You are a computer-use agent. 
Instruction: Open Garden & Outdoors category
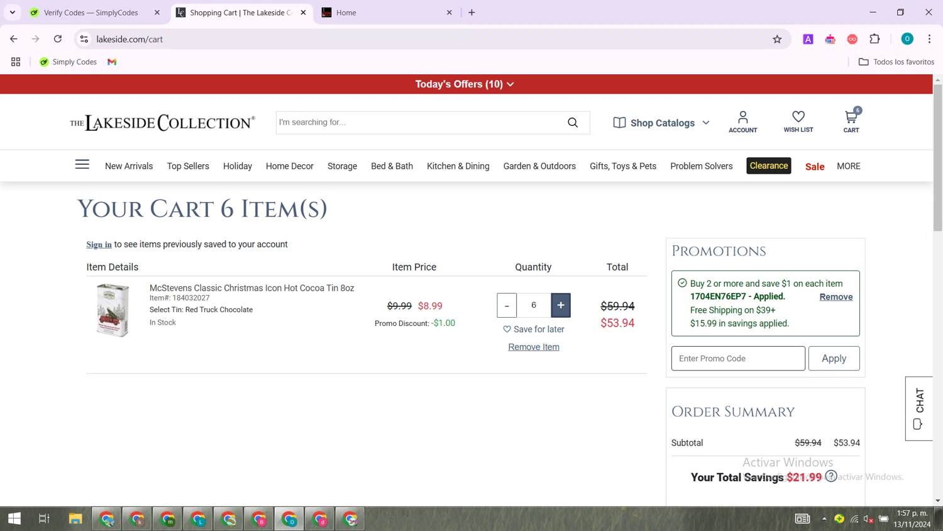pos(539,166)
